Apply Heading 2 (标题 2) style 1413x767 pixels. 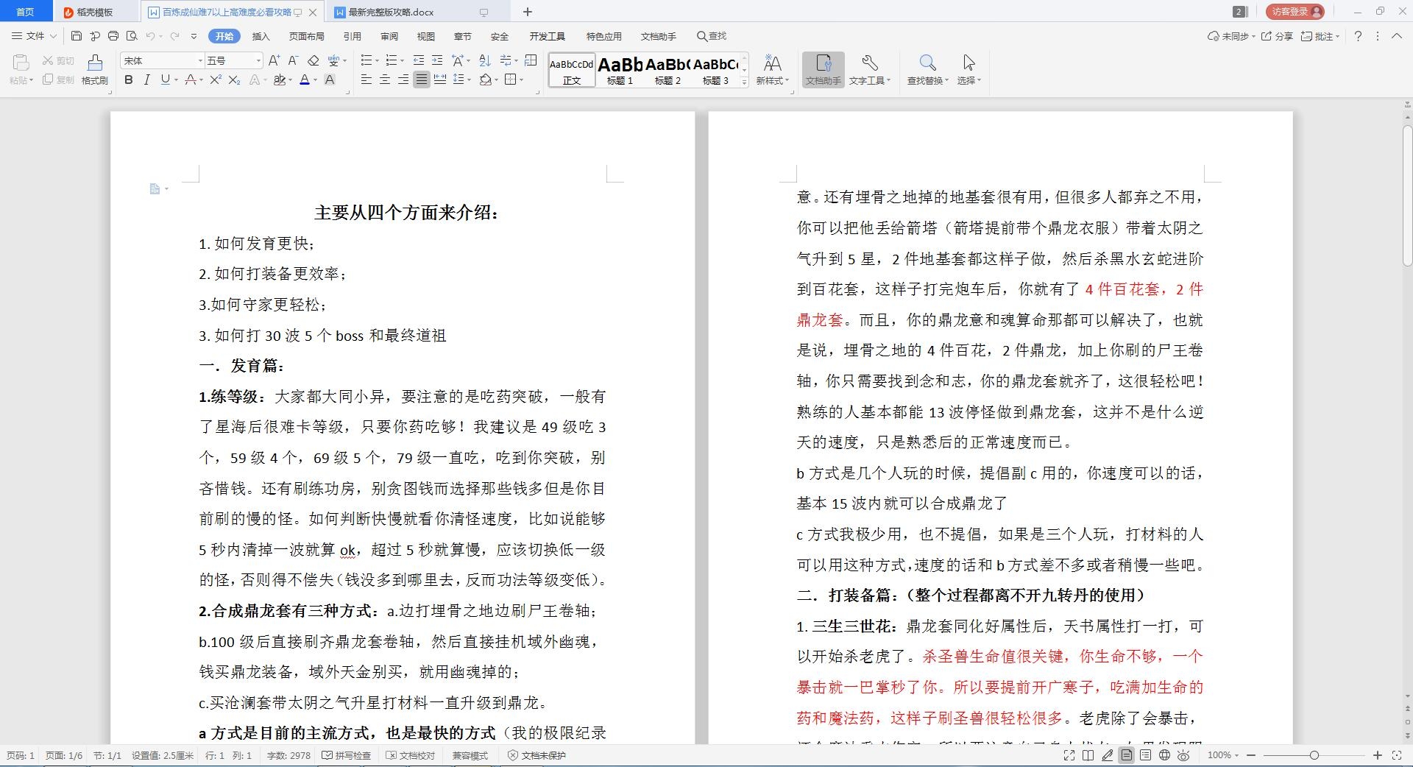(667, 71)
